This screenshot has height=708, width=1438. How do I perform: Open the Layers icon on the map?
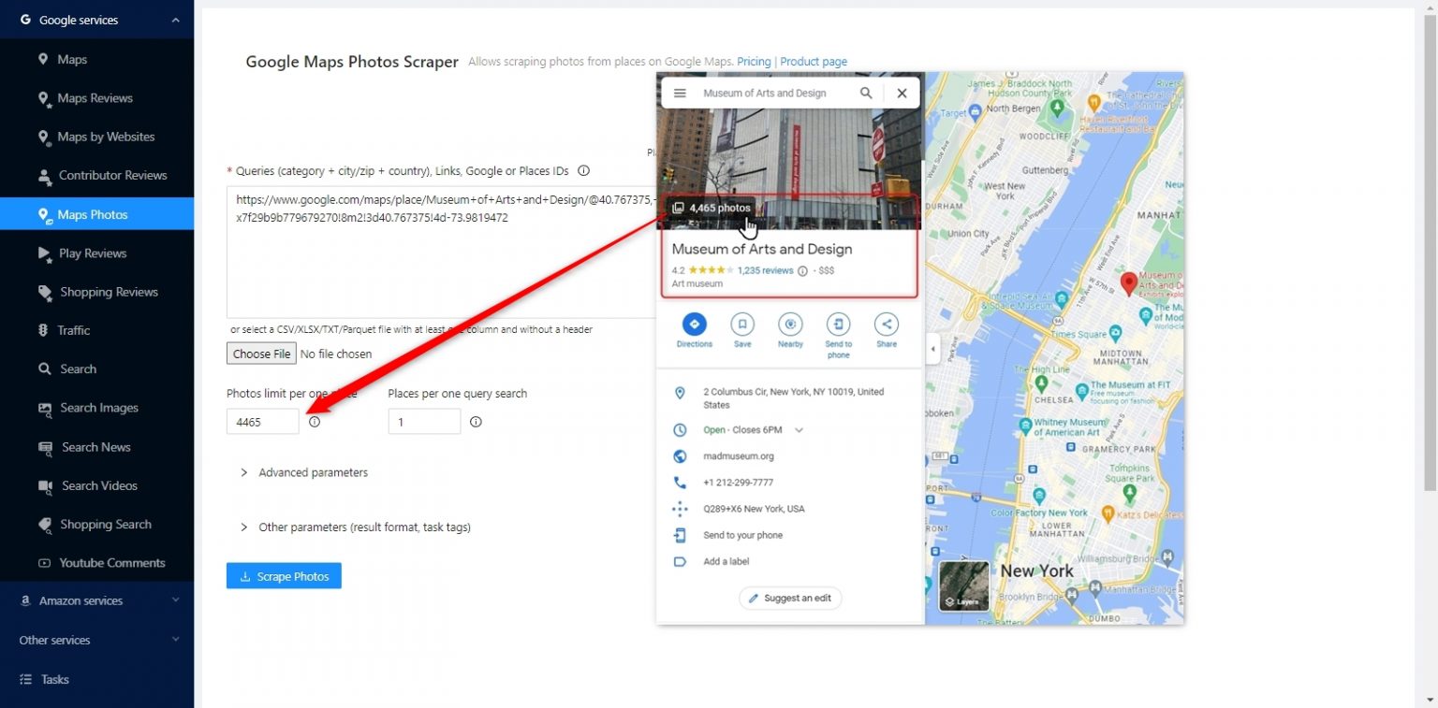click(963, 586)
